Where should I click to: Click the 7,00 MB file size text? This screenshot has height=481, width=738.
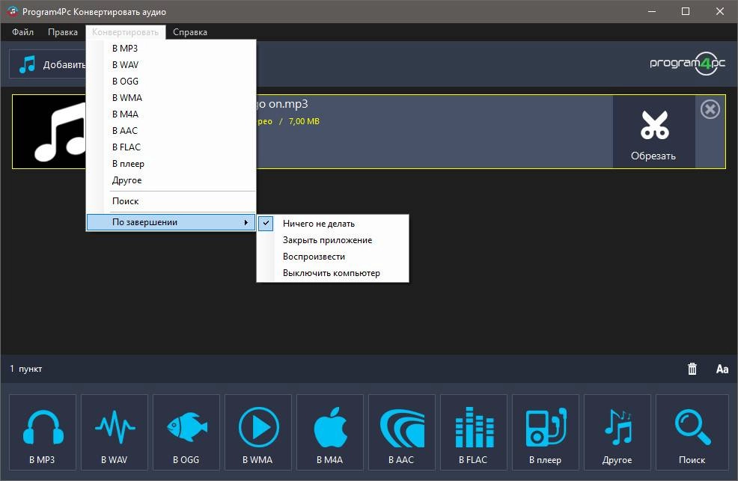pyautogui.click(x=304, y=121)
